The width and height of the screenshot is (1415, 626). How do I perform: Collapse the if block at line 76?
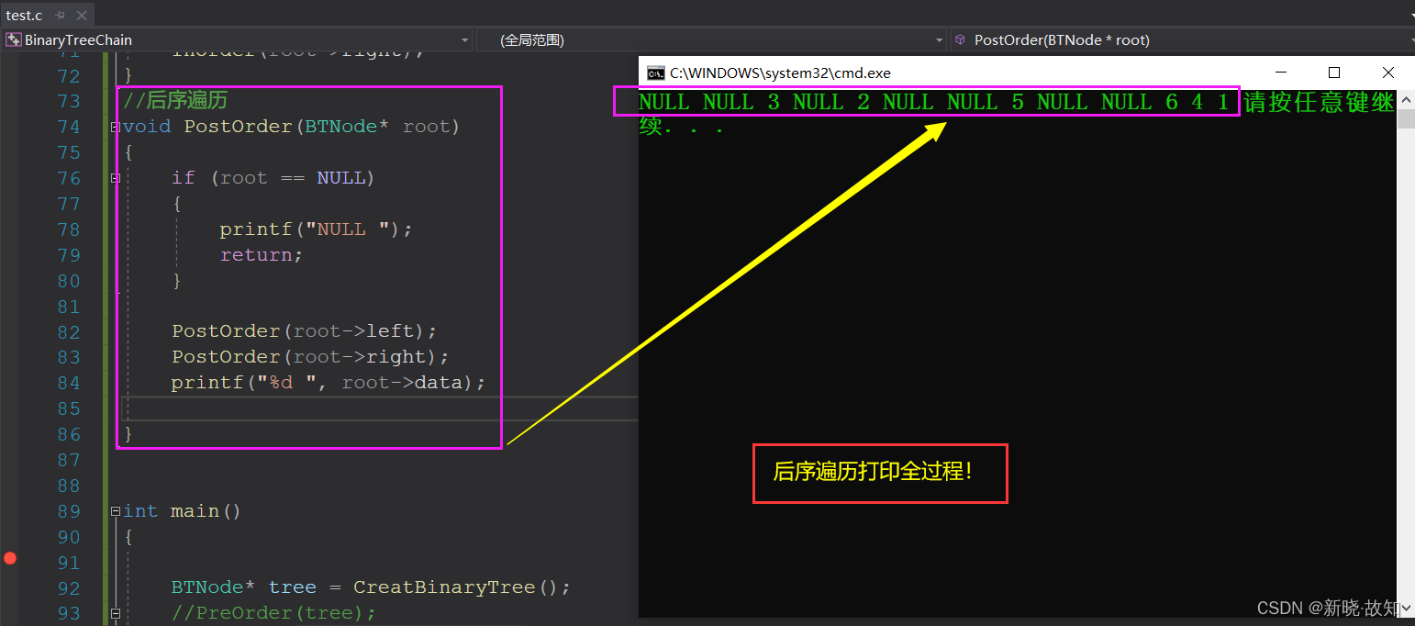click(x=114, y=178)
